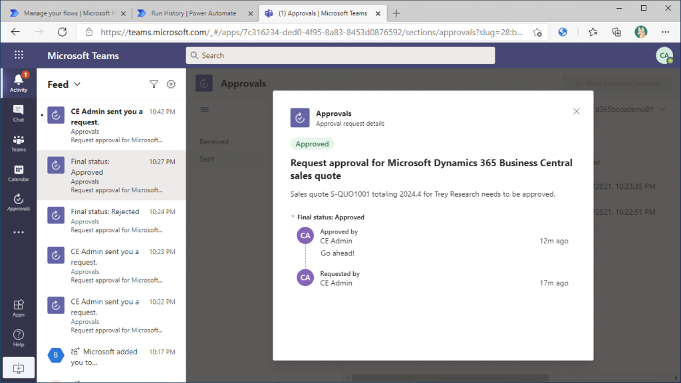
Task: Open a new browser tab
Action: [396, 13]
